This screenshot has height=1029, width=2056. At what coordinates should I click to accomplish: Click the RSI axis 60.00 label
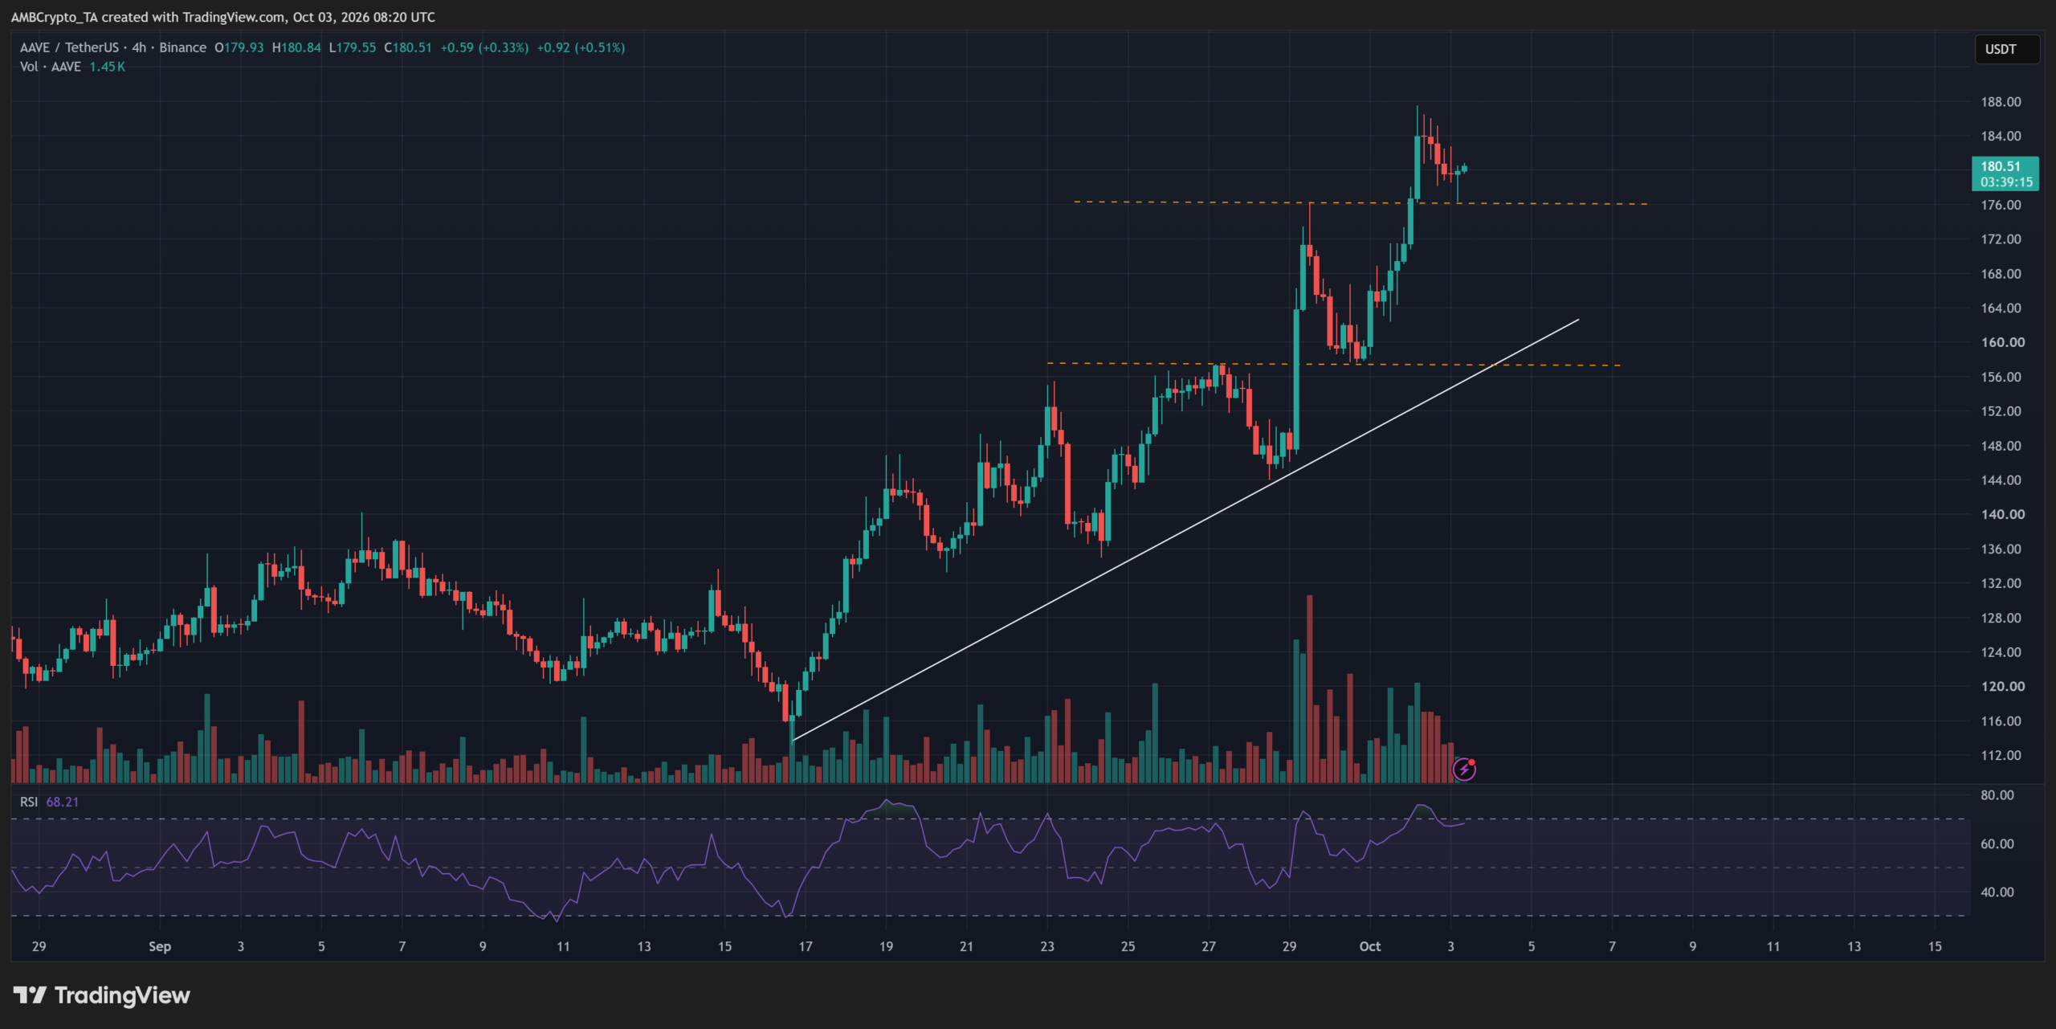[x=1997, y=843]
